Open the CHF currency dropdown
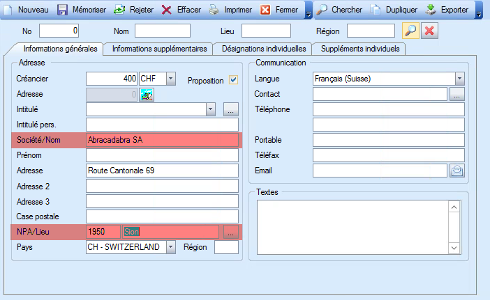This screenshot has height=300, width=490. [171, 79]
